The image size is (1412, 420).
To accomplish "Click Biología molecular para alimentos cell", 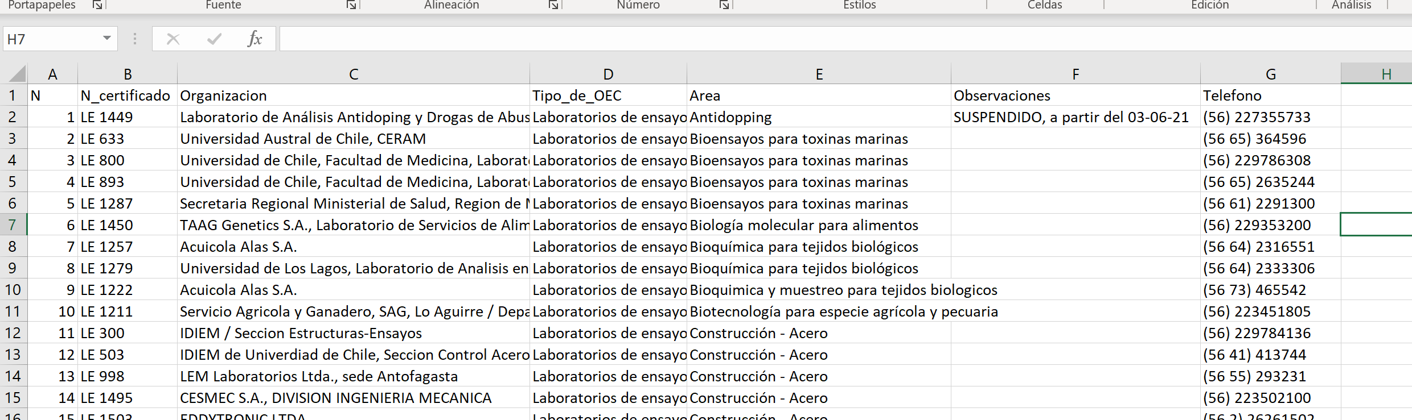I will (x=819, y=225).
